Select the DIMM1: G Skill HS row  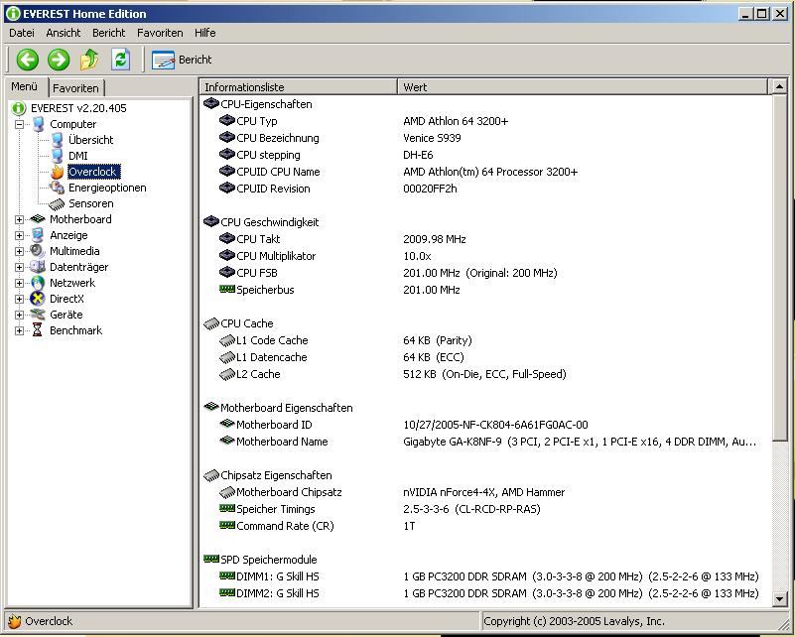pyautogui.click(x=486, y=576)
